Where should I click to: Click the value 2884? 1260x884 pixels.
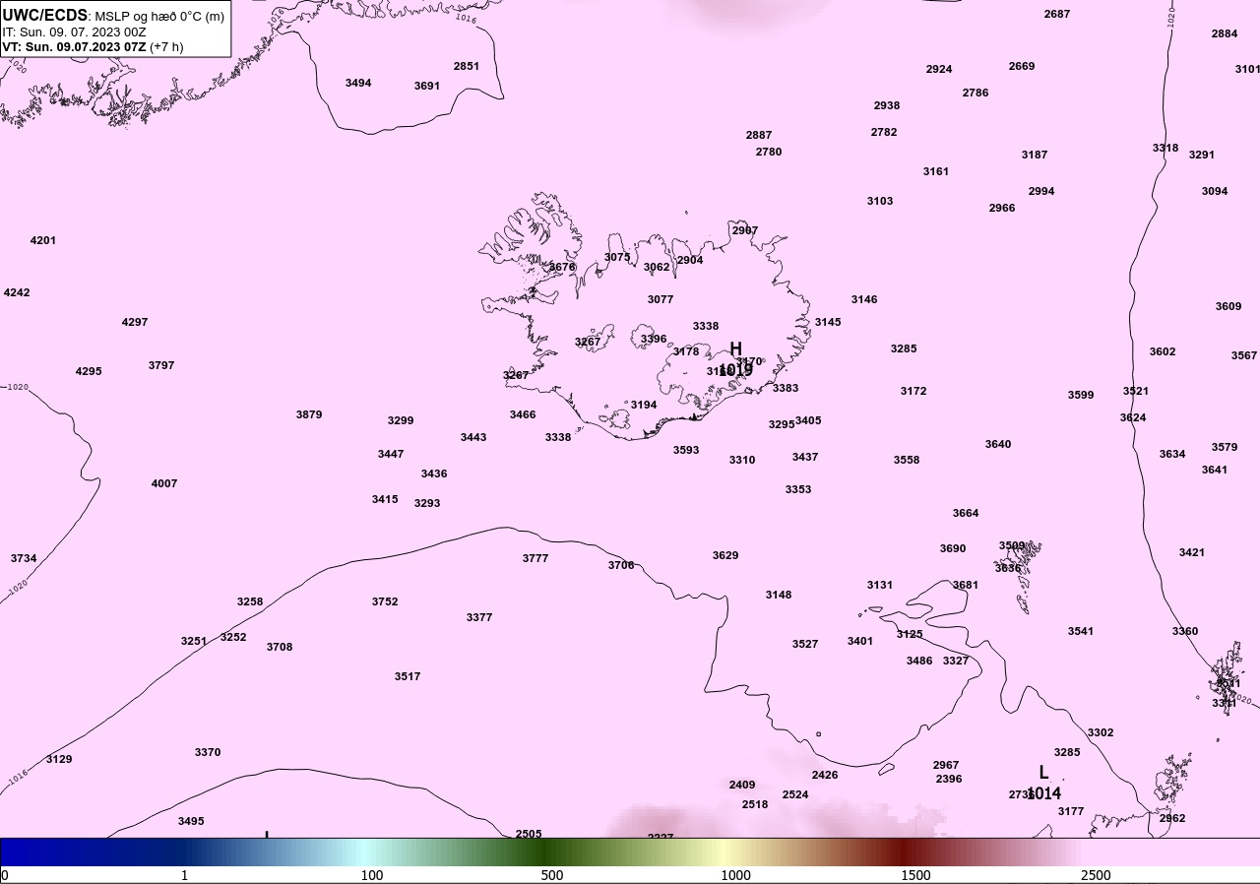(x=1225, y=33)
